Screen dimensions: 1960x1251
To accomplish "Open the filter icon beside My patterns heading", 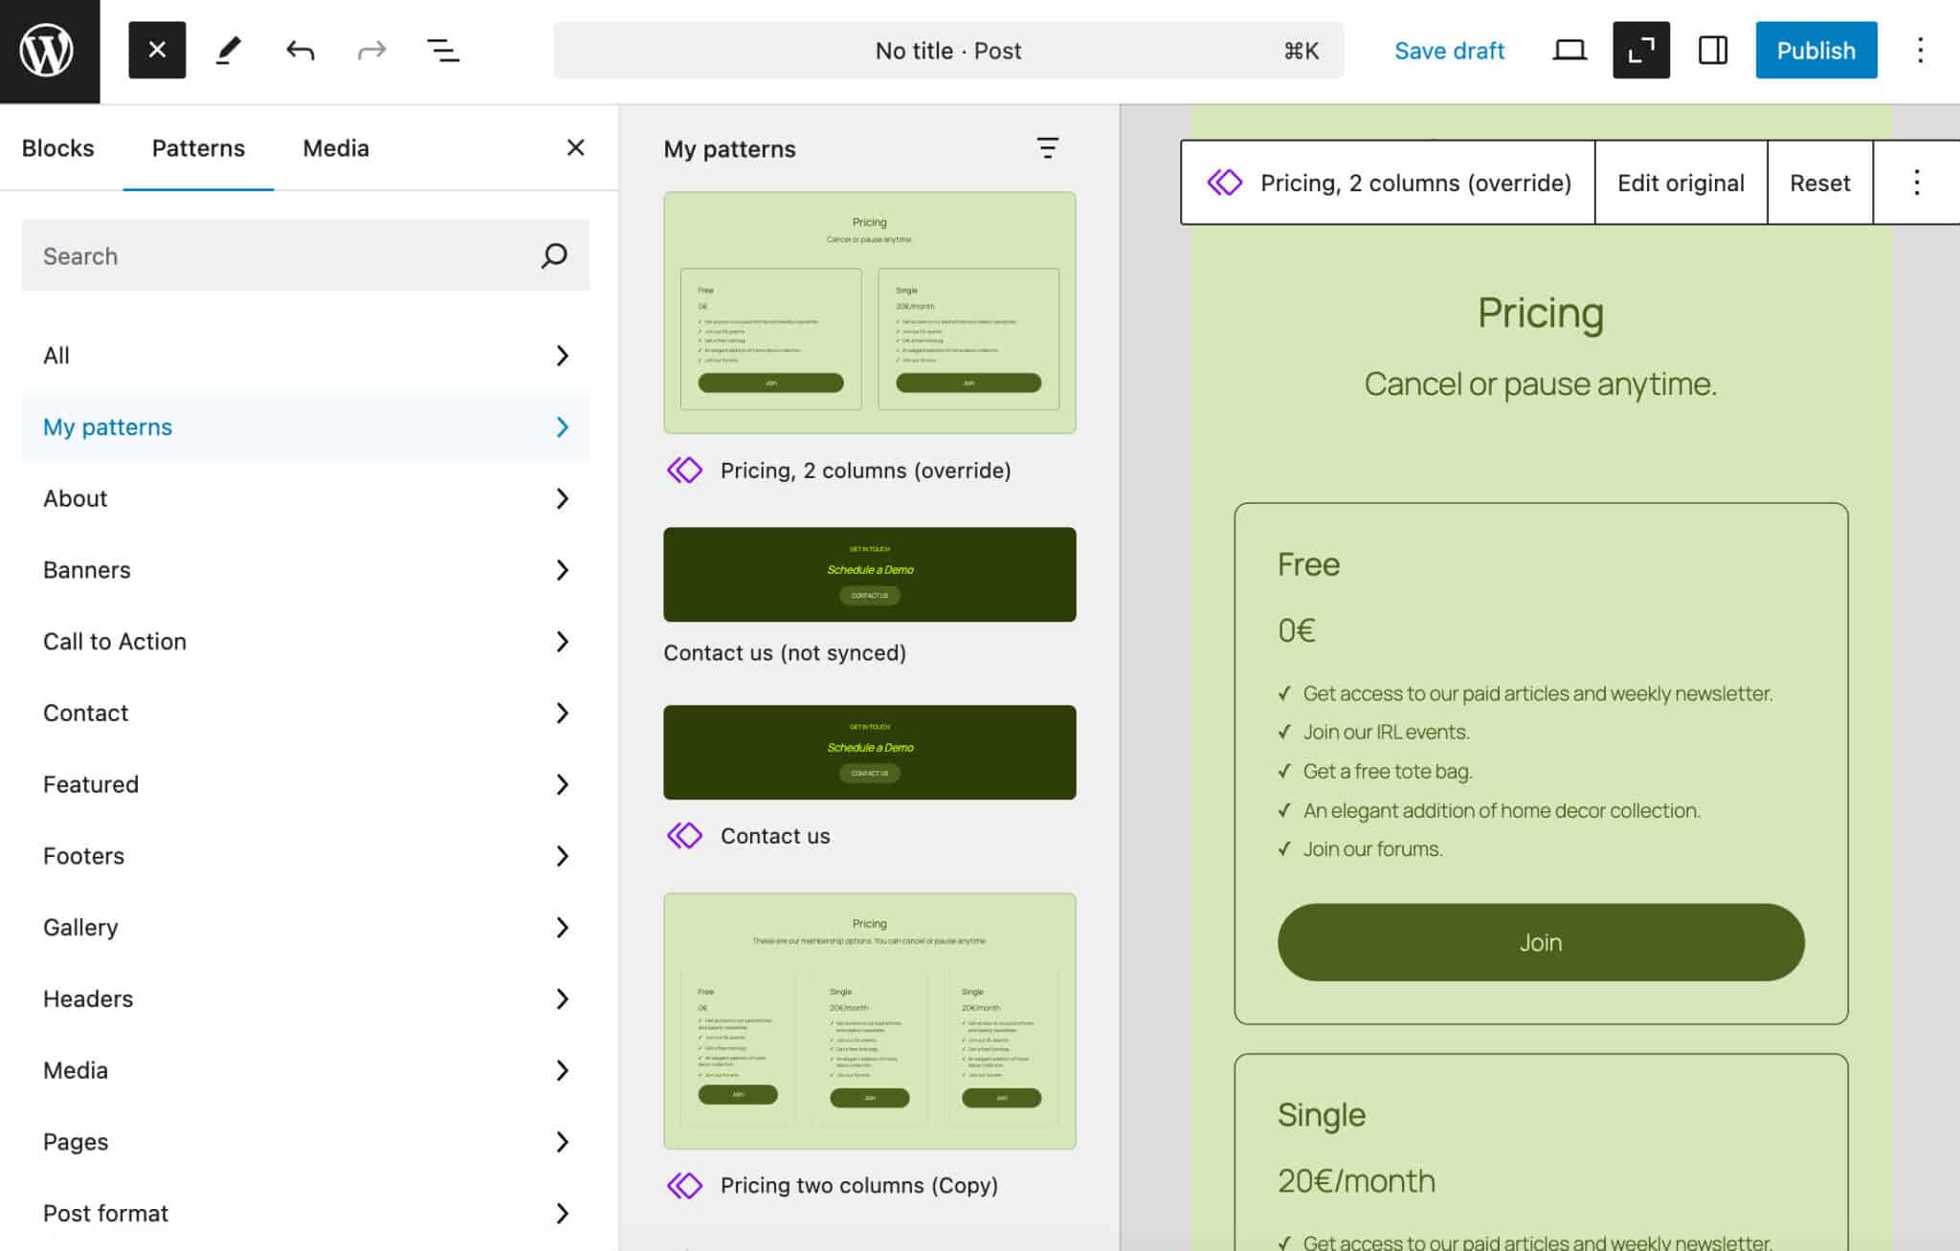I will pyautogui.click(x=1047, y=148).
